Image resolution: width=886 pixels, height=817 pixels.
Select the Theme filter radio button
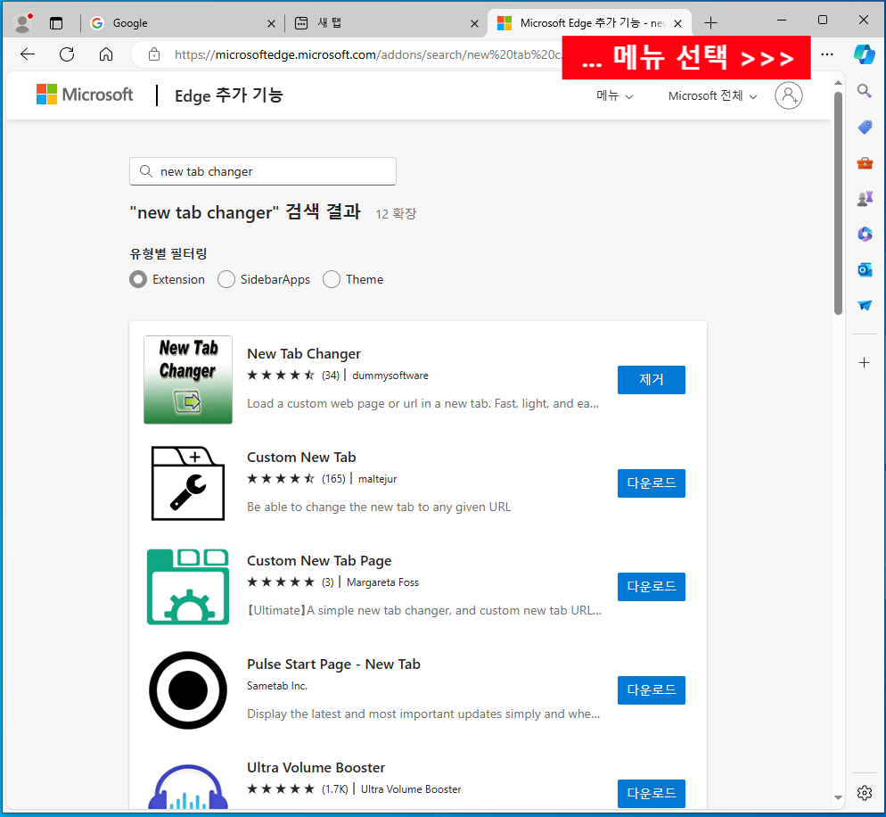331,279
